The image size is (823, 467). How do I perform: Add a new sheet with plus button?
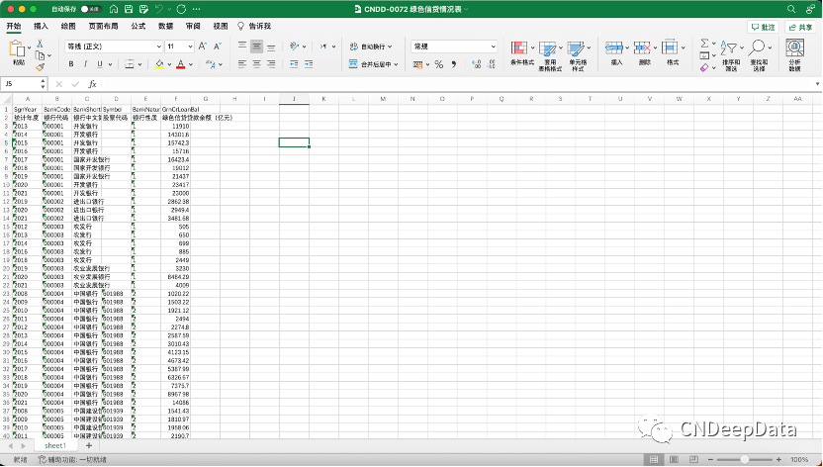[x=89, y=445]
